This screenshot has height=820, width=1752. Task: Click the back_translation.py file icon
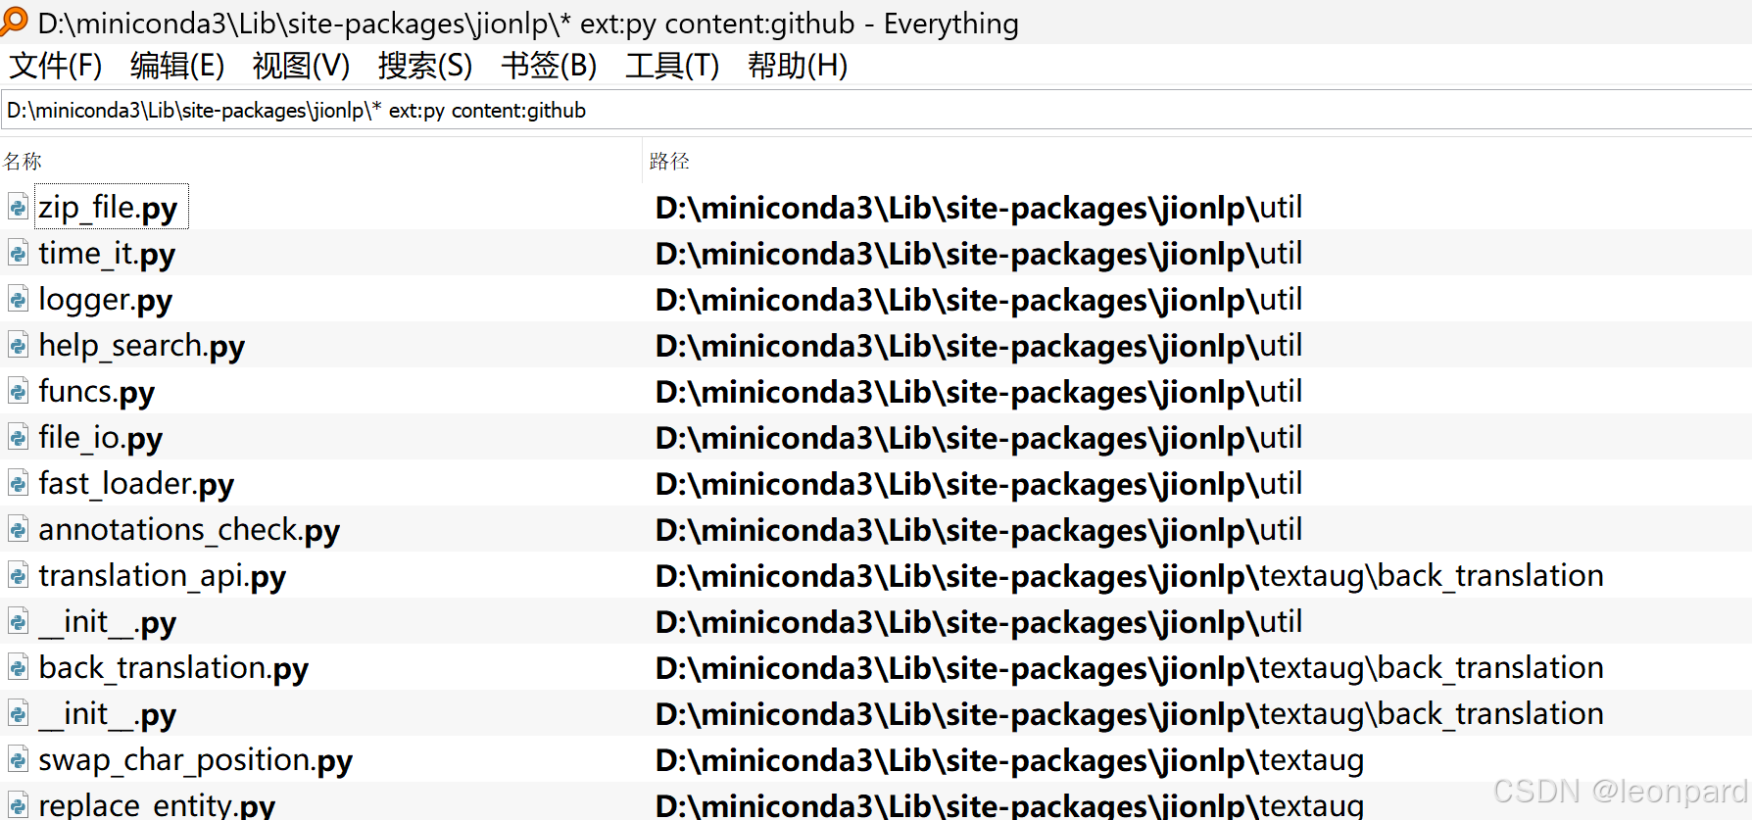[x=18, y=667]
